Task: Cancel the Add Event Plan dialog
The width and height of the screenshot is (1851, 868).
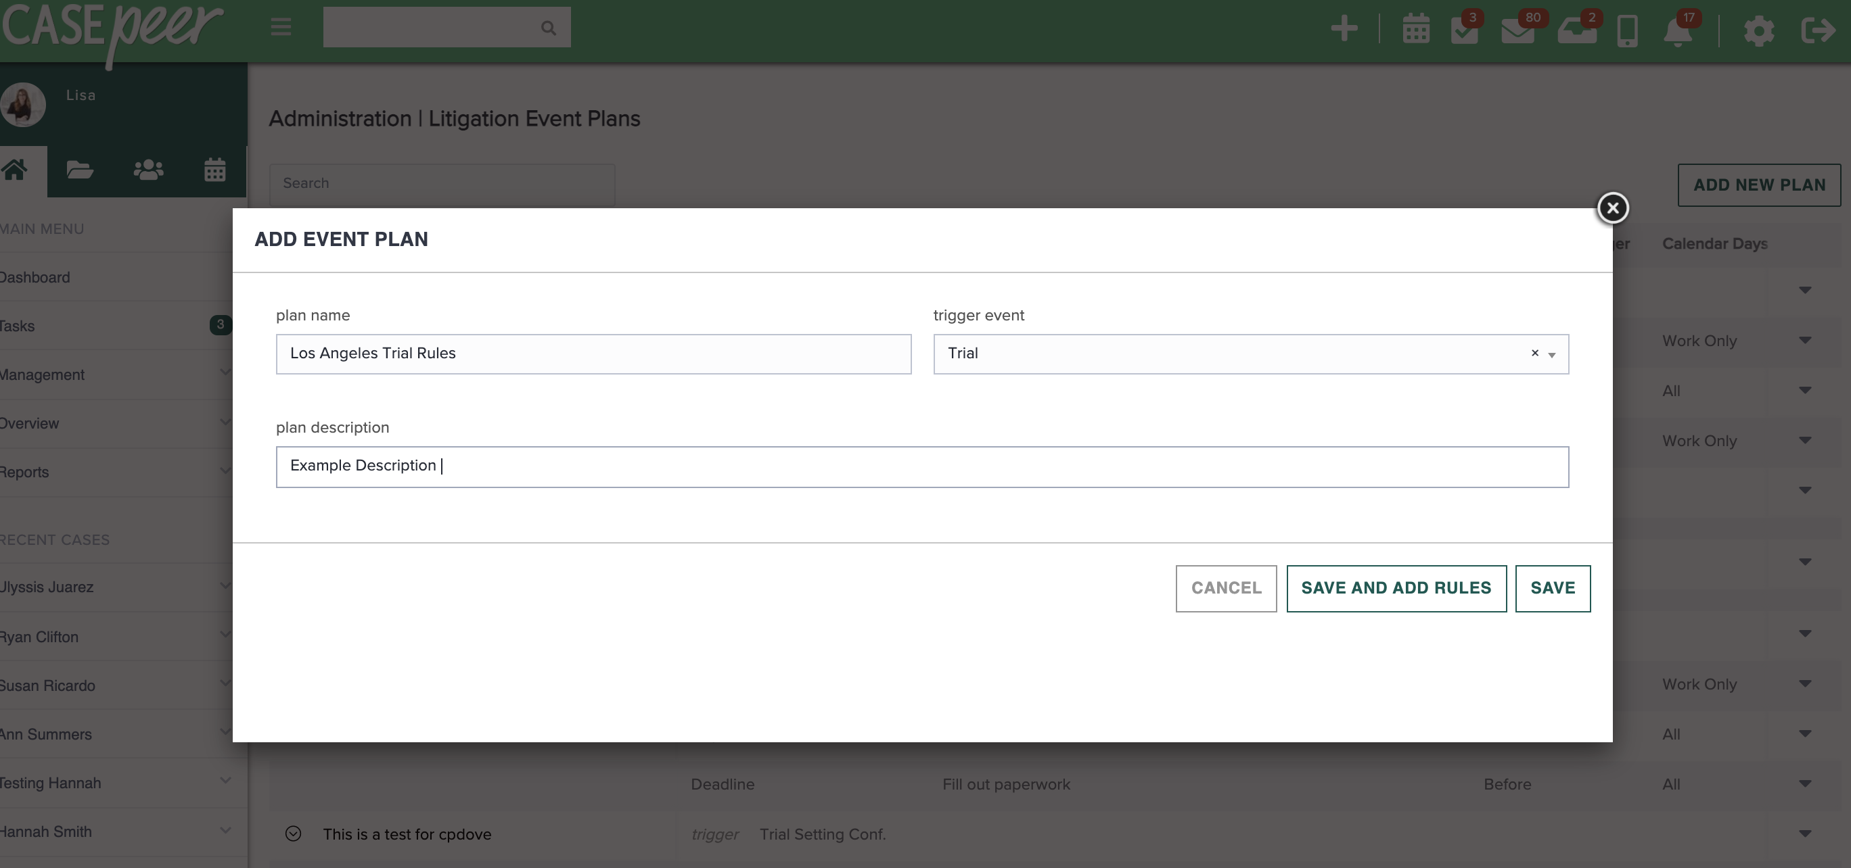Action: (x=1225, y=588)
